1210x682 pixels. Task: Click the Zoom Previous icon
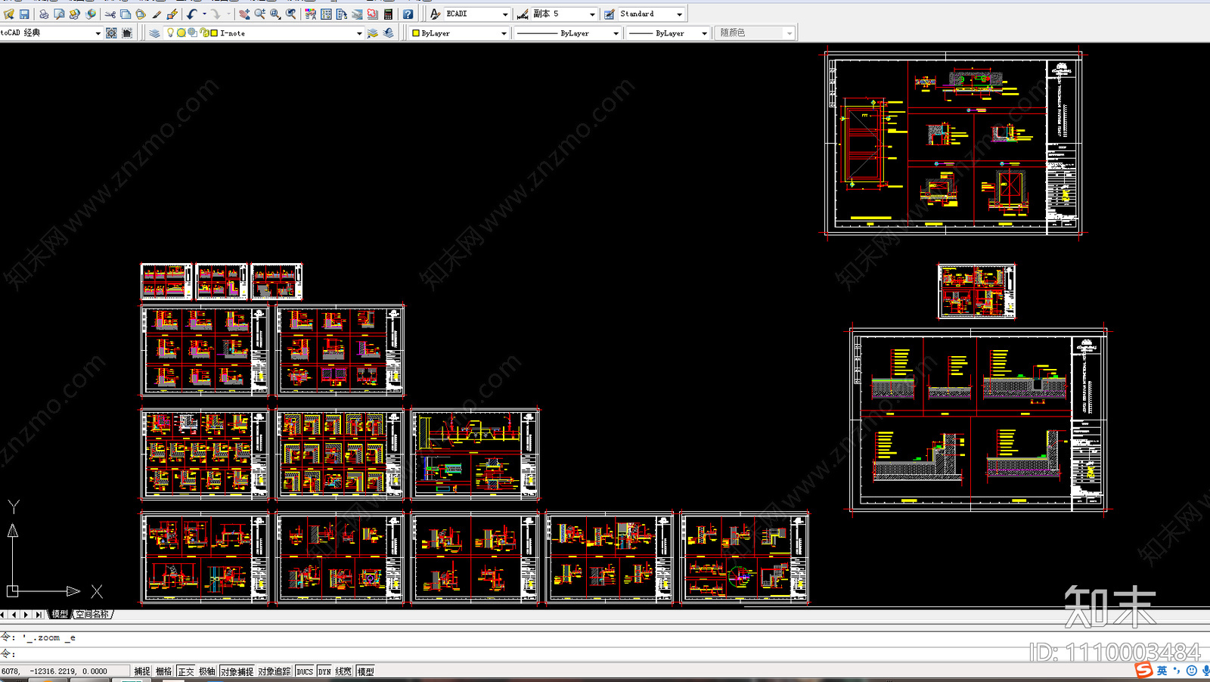click(291, 14)
